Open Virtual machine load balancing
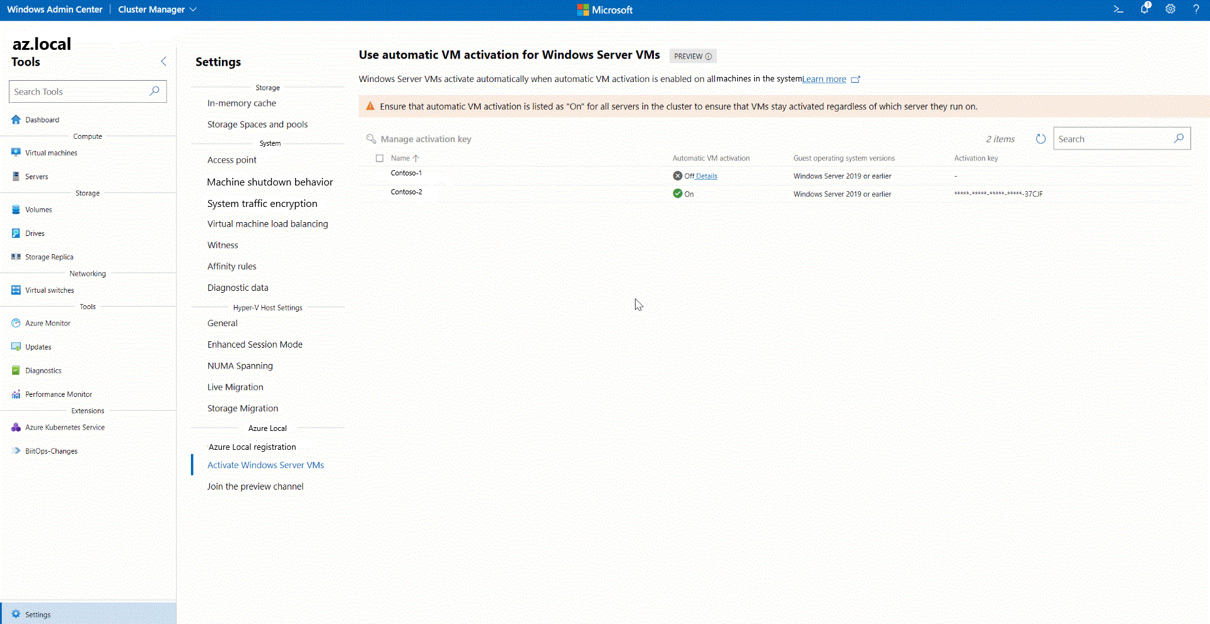 (267, 224)
